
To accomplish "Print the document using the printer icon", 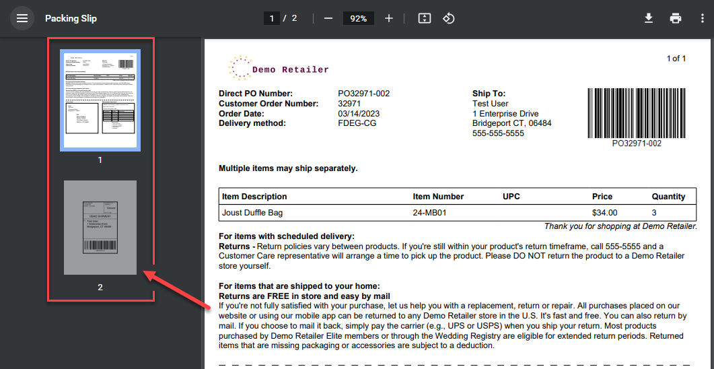I will (x=676, y=18).
